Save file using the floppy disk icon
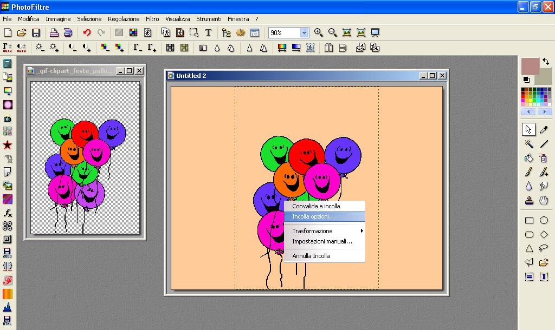 tap(36, 33)
